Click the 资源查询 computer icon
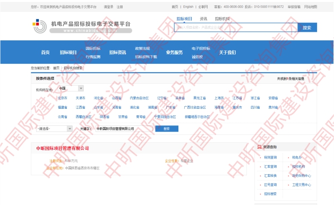This screenshot has width=334, height=205. pyautogui.click(x=259, y=147)
